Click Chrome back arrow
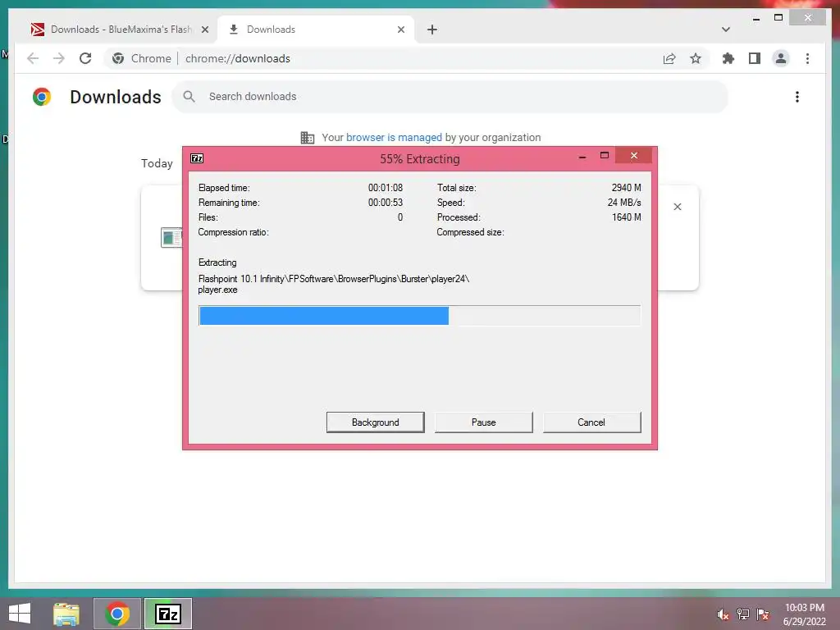840x630 pixels. (33, 58)
